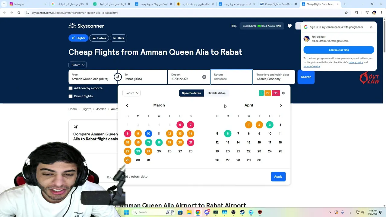Select the Hotels tab
Image resolution: width=386 pixels, height=217 pixels.
pos(99,38)
